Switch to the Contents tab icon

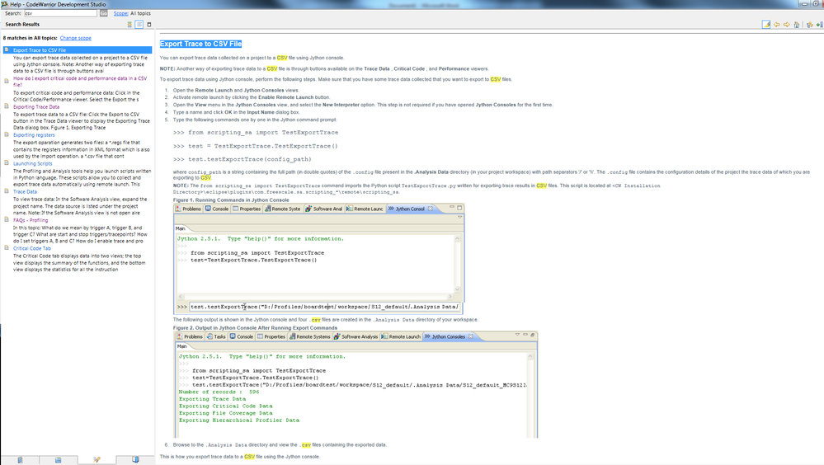20,460
